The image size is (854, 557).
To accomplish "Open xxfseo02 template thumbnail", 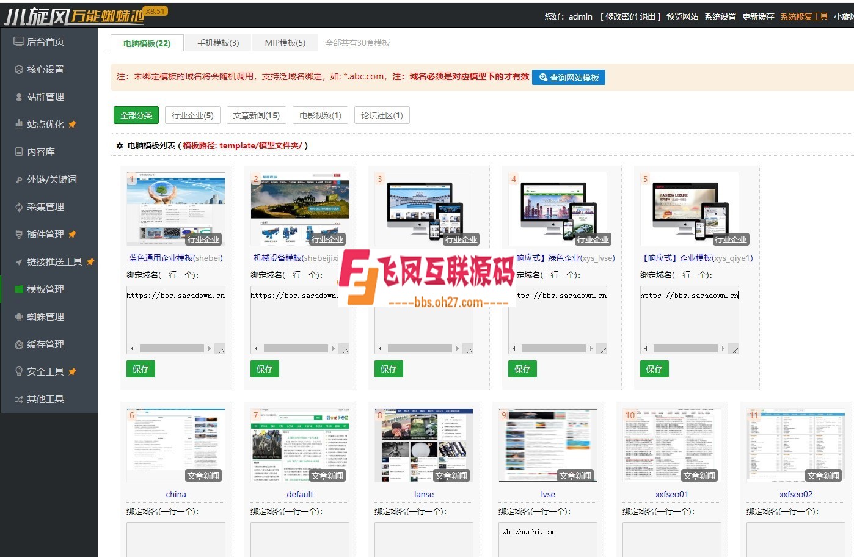I will click(x=796, y=445).
